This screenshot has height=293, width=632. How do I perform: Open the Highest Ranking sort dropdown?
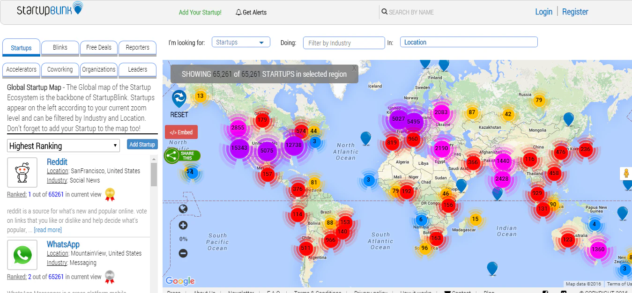(x=64, y=146)
